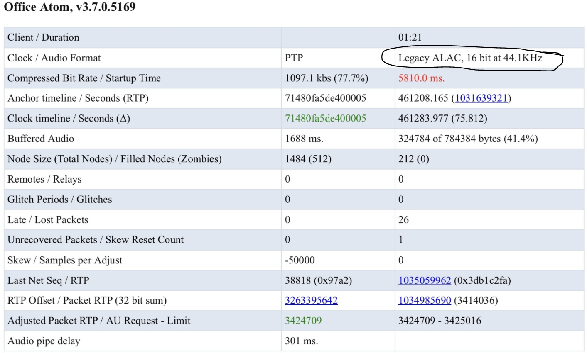Click 'Adjusted Packet RTP / AU Request - Limit' label
Viewport: 587px width, 353px height.
pyautogui.click(x=99, y=321)
